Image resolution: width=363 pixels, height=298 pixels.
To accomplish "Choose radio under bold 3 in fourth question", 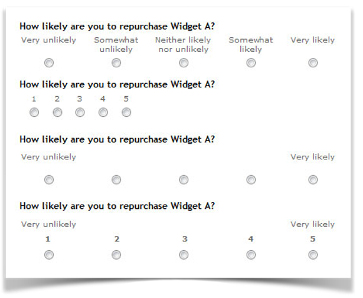I will coord(184,255).
